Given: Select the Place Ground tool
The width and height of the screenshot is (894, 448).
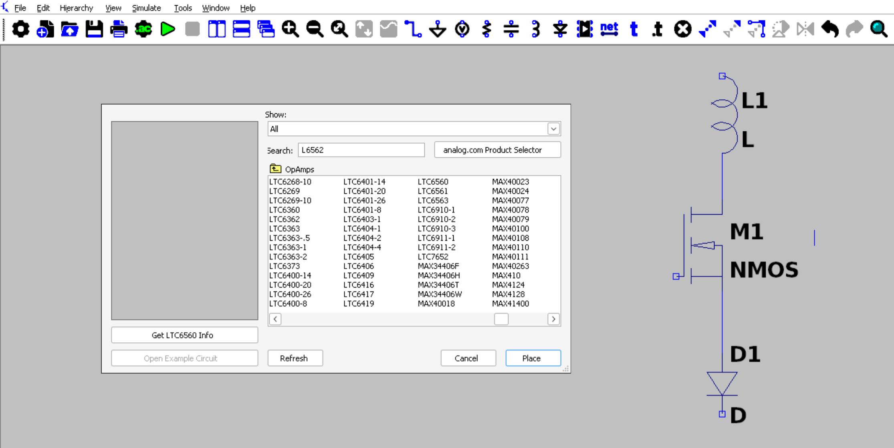Looking at the screenshot, I should click(437, 29).
